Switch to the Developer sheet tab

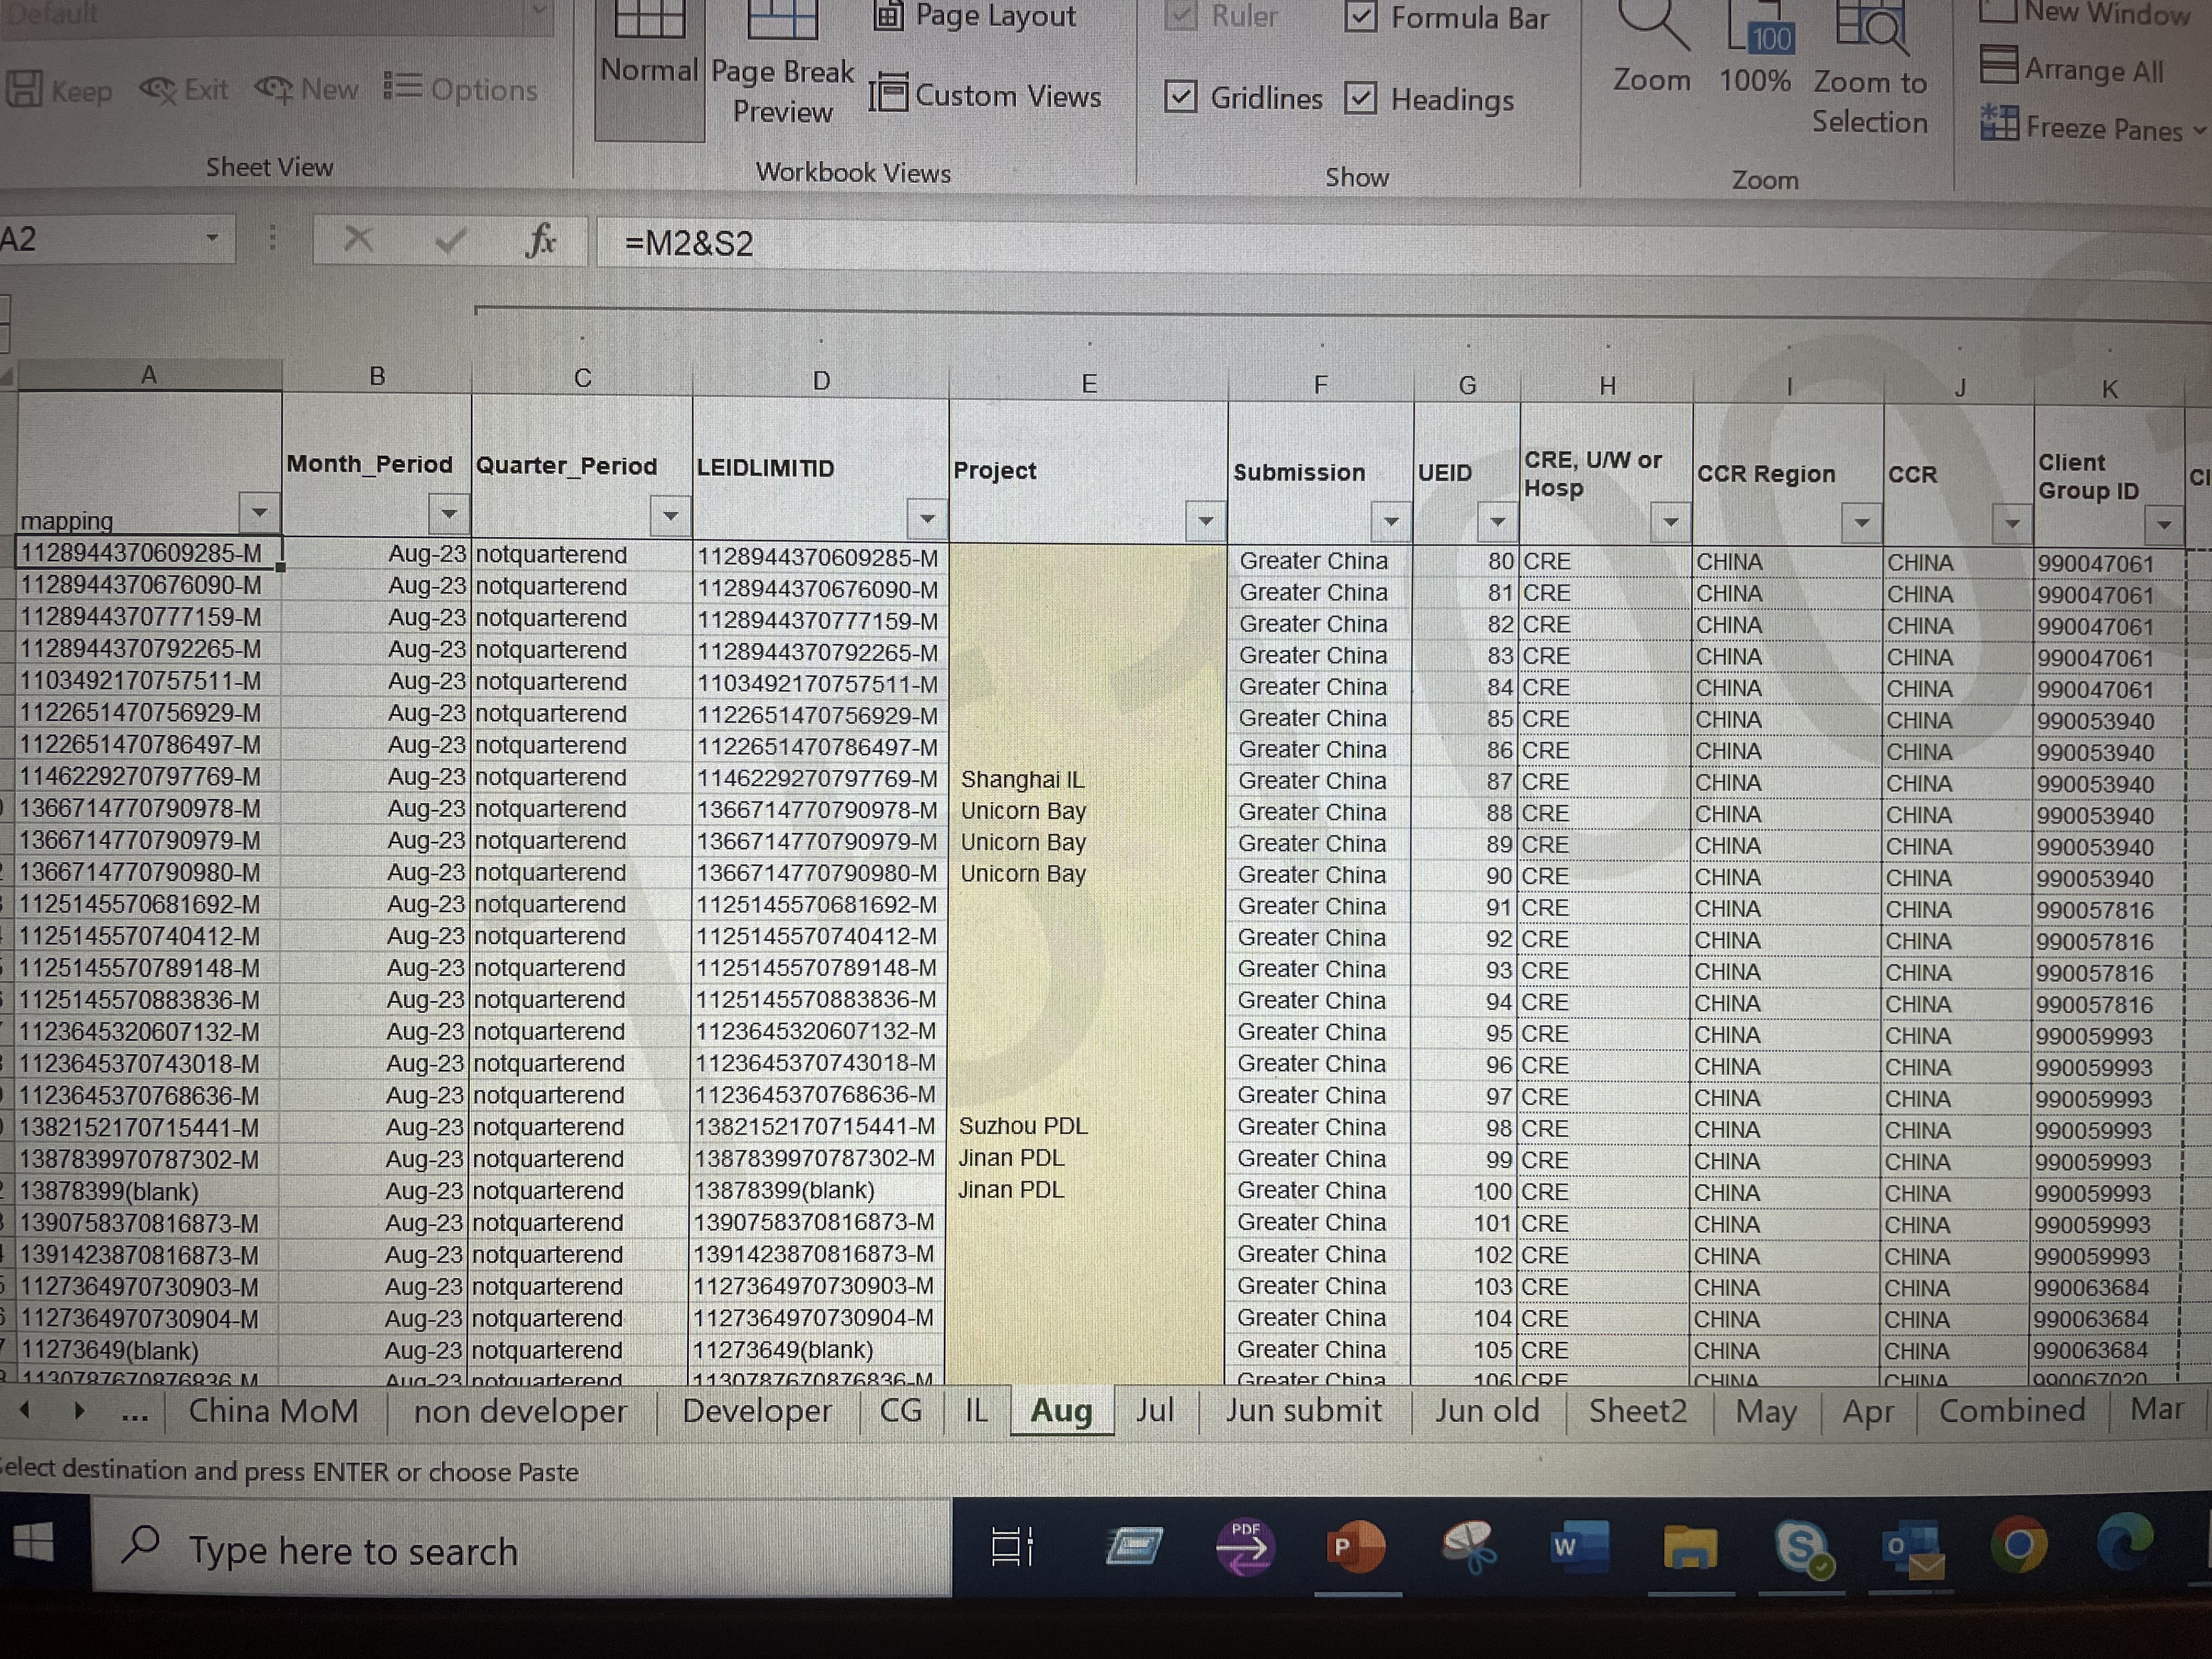coord(757,1411)
